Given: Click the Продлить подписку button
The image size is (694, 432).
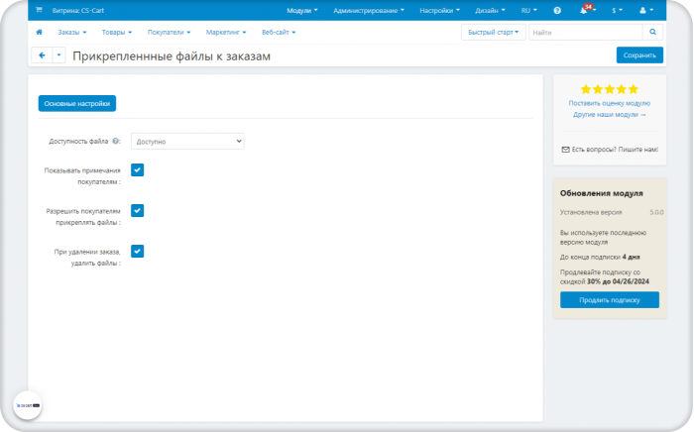Looking at the screenshot, I should pos(610,300).
